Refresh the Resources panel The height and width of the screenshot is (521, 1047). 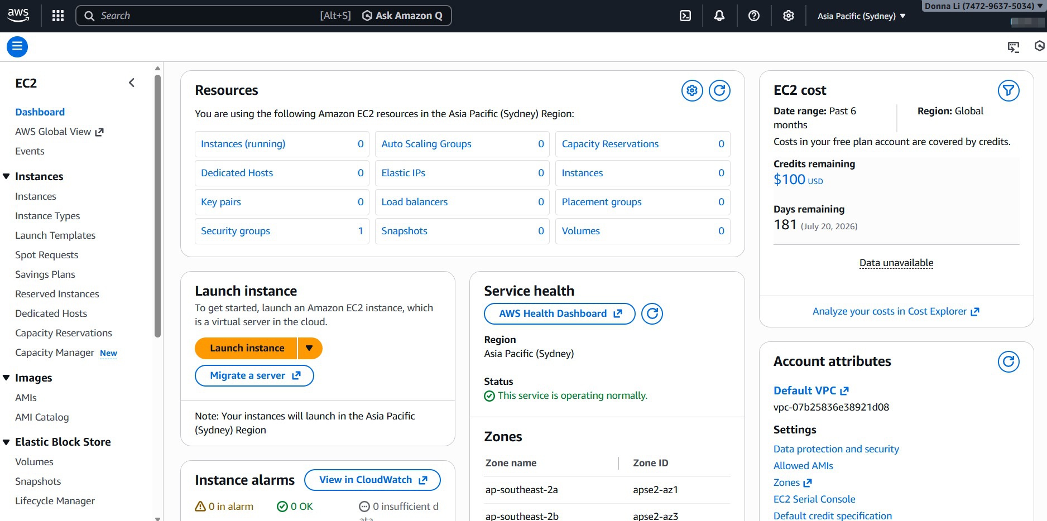719,90
